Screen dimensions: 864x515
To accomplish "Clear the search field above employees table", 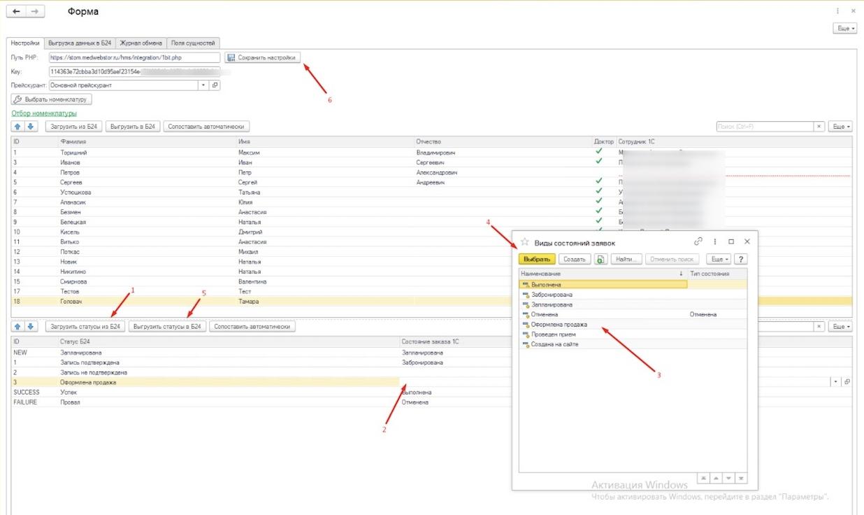I will pyautogui.click(x=819, y=127).
